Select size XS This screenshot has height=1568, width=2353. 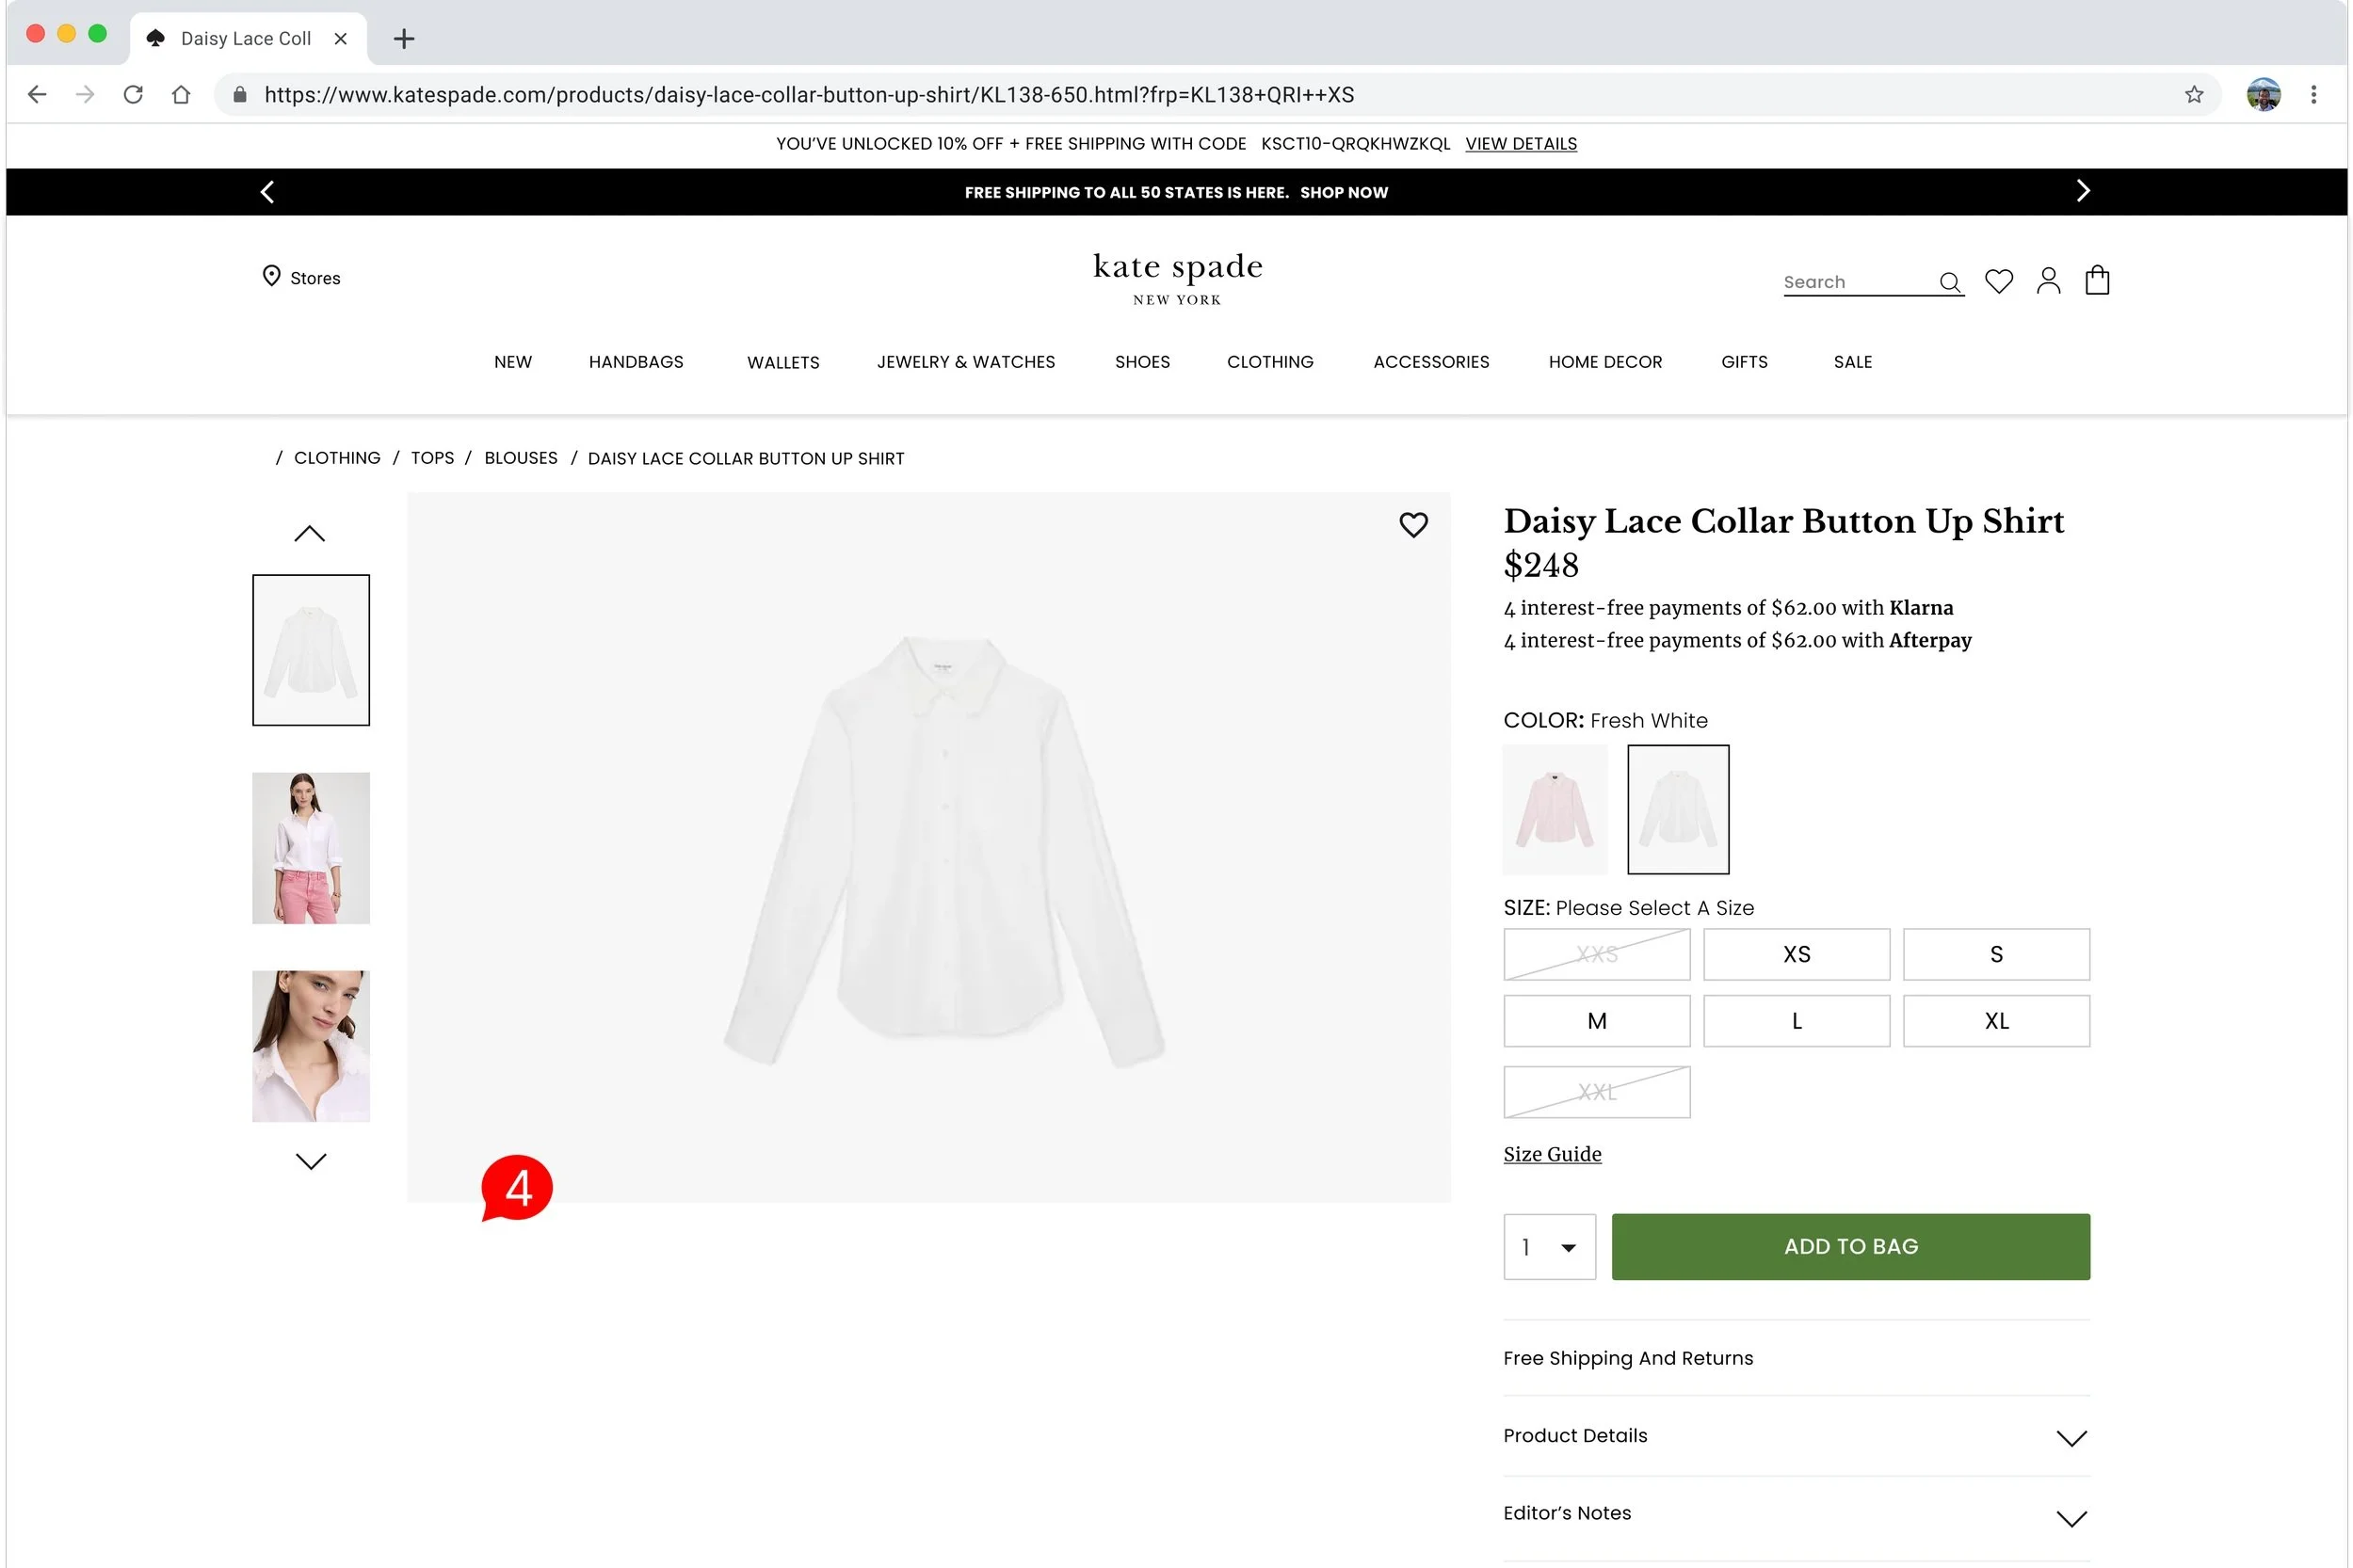(1796, 954)
